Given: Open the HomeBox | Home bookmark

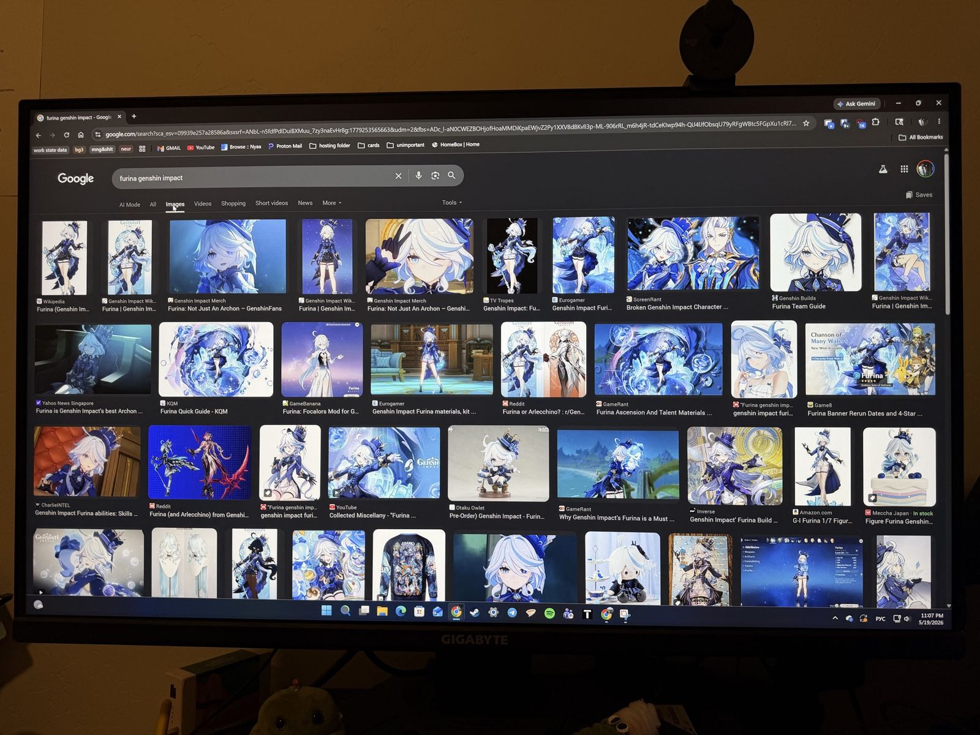Looking at the screenshot, I should 456,145.
